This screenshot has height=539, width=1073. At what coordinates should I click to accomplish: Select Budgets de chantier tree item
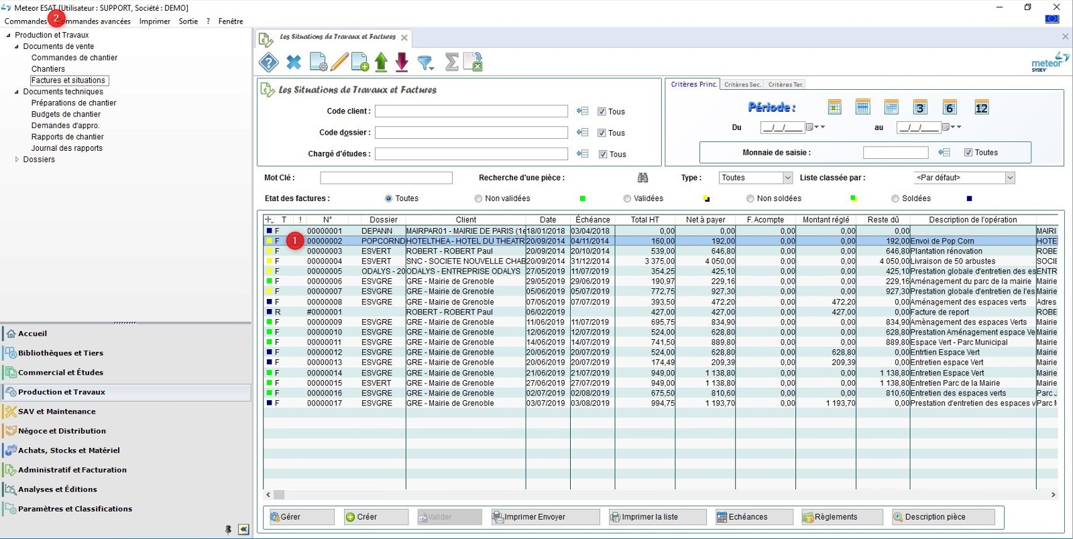66,115
